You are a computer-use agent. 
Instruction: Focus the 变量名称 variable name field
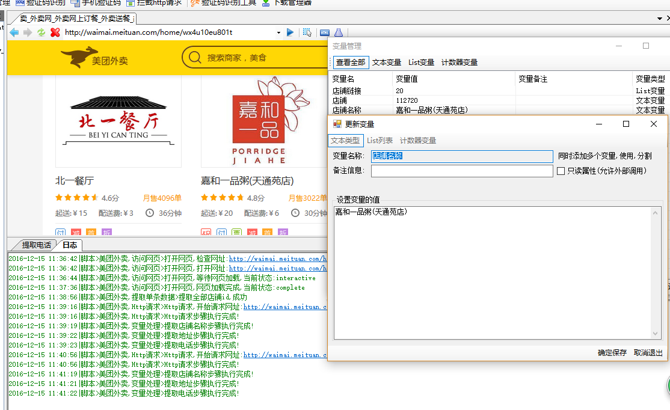(x=462, y=156)
